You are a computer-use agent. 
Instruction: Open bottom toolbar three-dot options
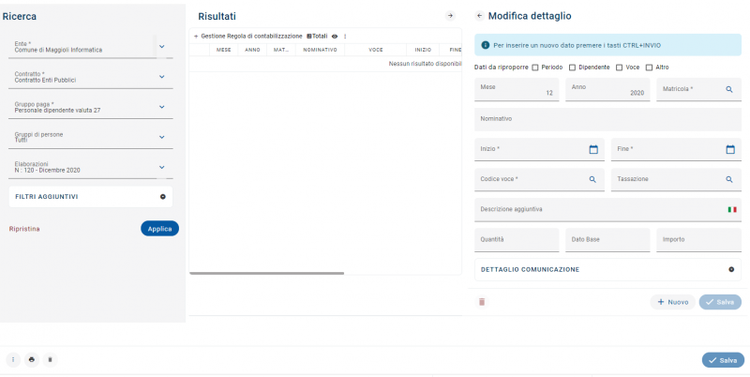(13, 360)
